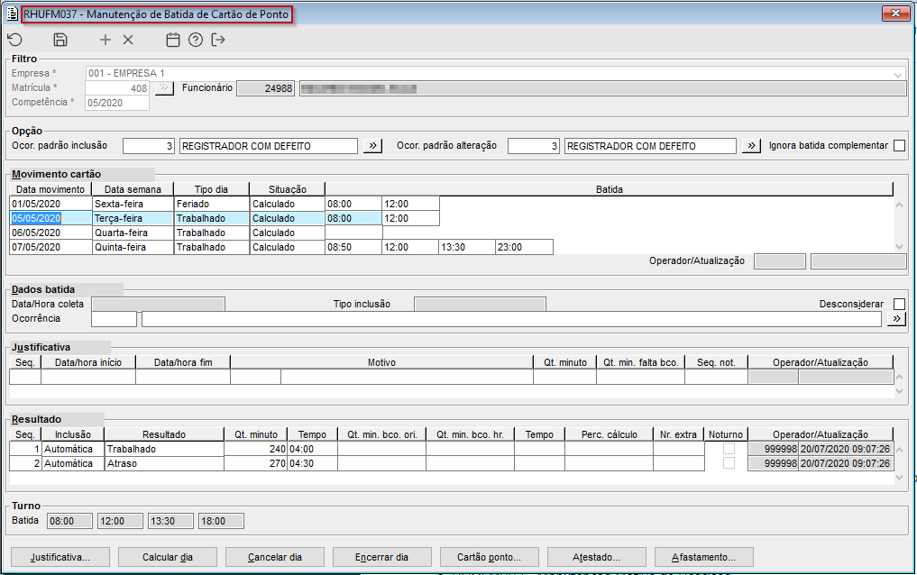Click the X delete icon in toolbar
Viewport: 917px width, 575px height.
[x=128, y=40]
